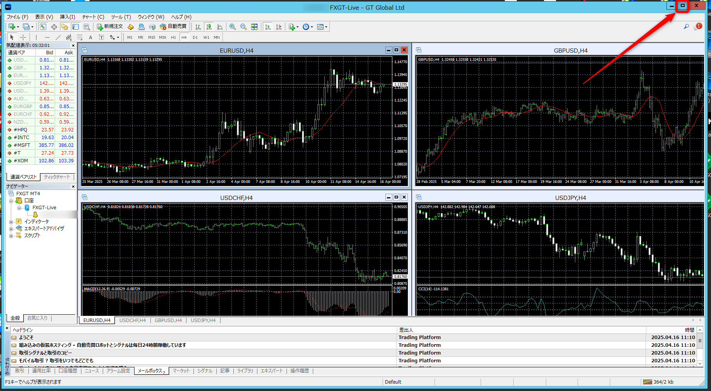
Task: Open the ヘルプ (H) menu
Action: 181,17
